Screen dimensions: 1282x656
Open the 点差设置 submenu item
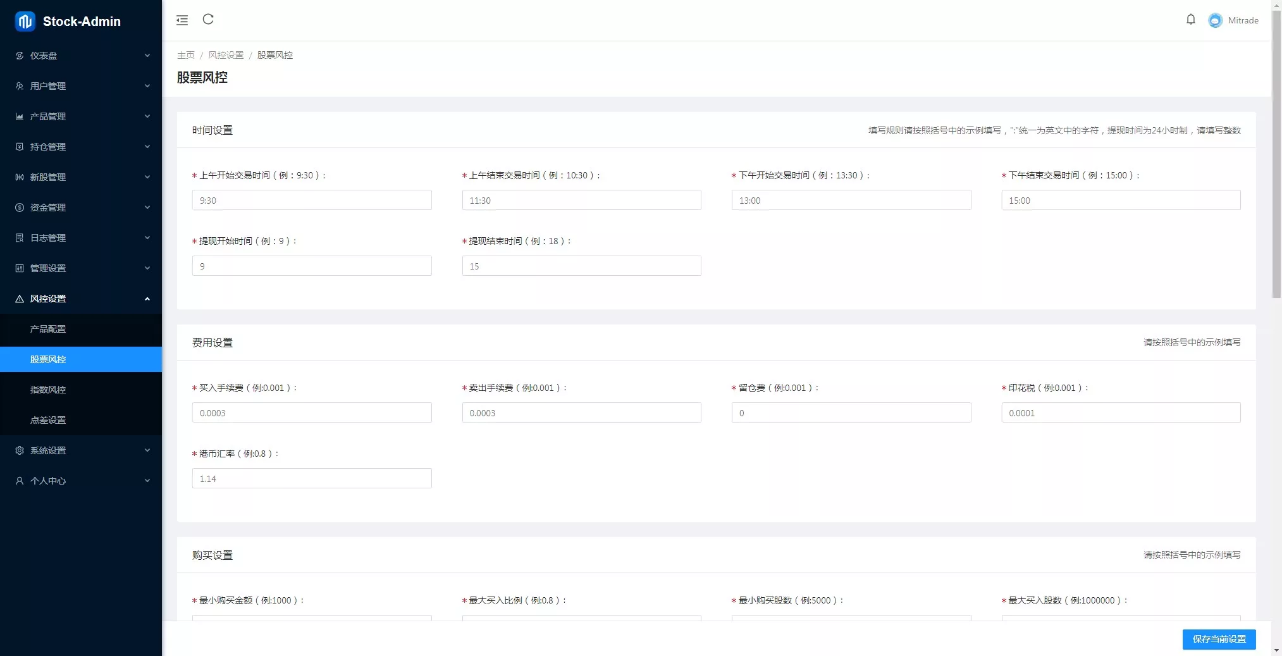[x=48, y=420]
